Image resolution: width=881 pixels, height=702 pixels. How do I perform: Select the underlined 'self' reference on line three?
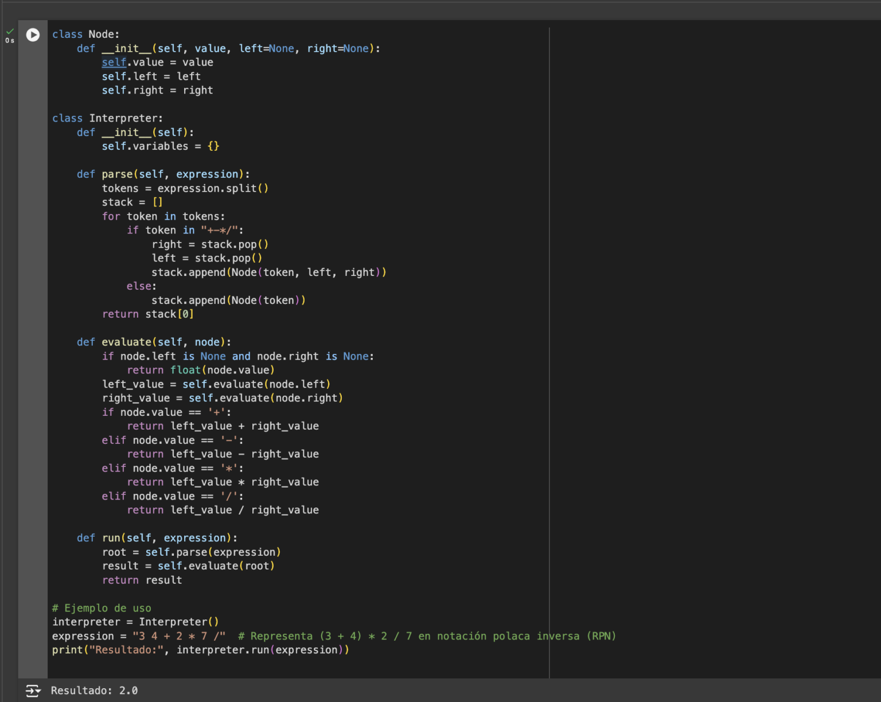click(x=114, y=62)
